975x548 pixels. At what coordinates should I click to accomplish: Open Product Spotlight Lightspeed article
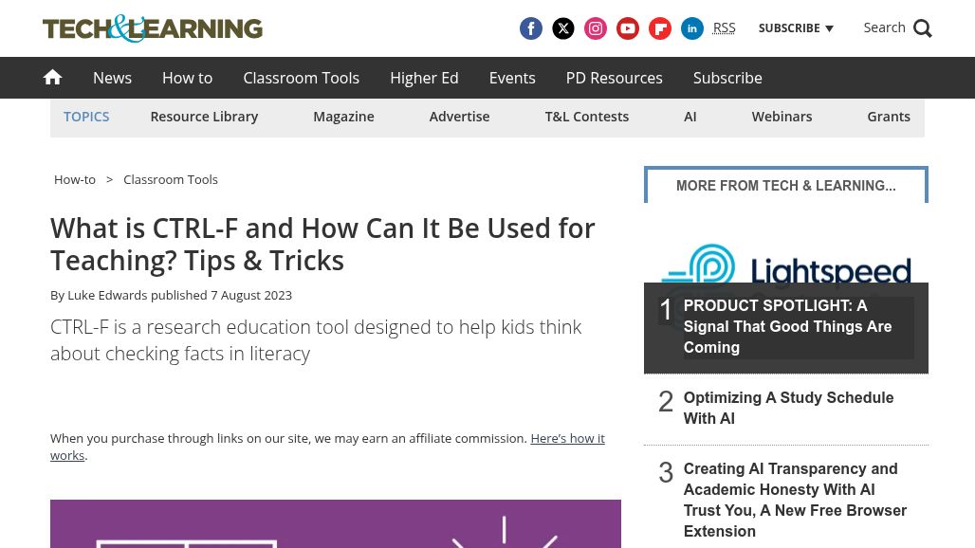[x=787, y=326]
